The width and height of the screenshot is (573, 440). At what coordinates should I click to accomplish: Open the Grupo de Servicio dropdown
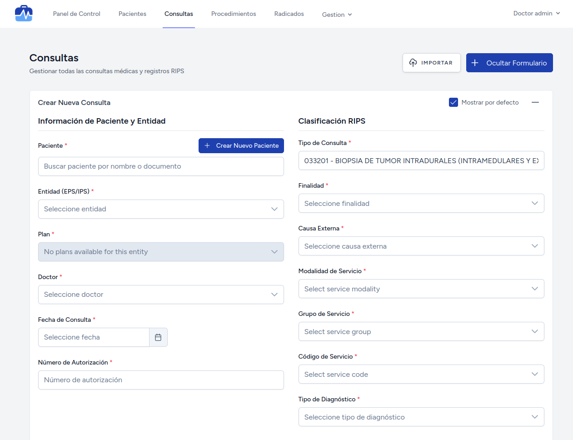(421, 332)
